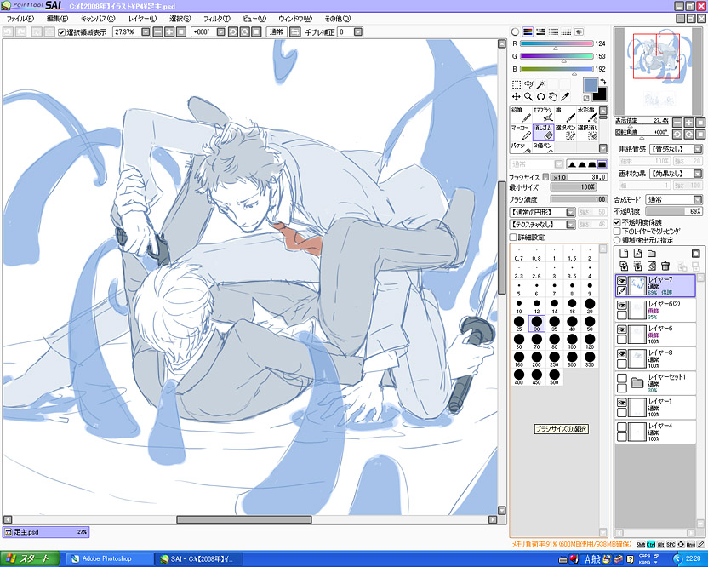The height and width of the screenshot is (567, 708).
Task: Choose the 選択ペン selection pen
Action: pos(565,132)
